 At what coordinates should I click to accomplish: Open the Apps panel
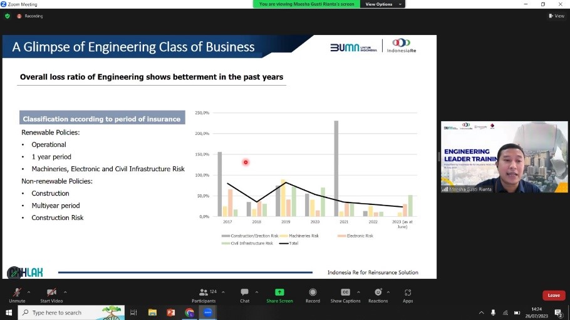pos(408,296)
